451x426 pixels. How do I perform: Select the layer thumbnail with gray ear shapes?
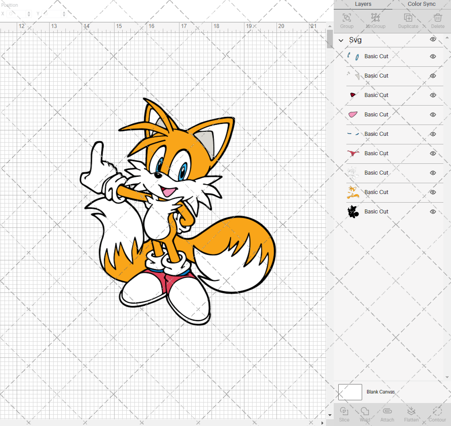pyautogui.click(x=353, y=76)
